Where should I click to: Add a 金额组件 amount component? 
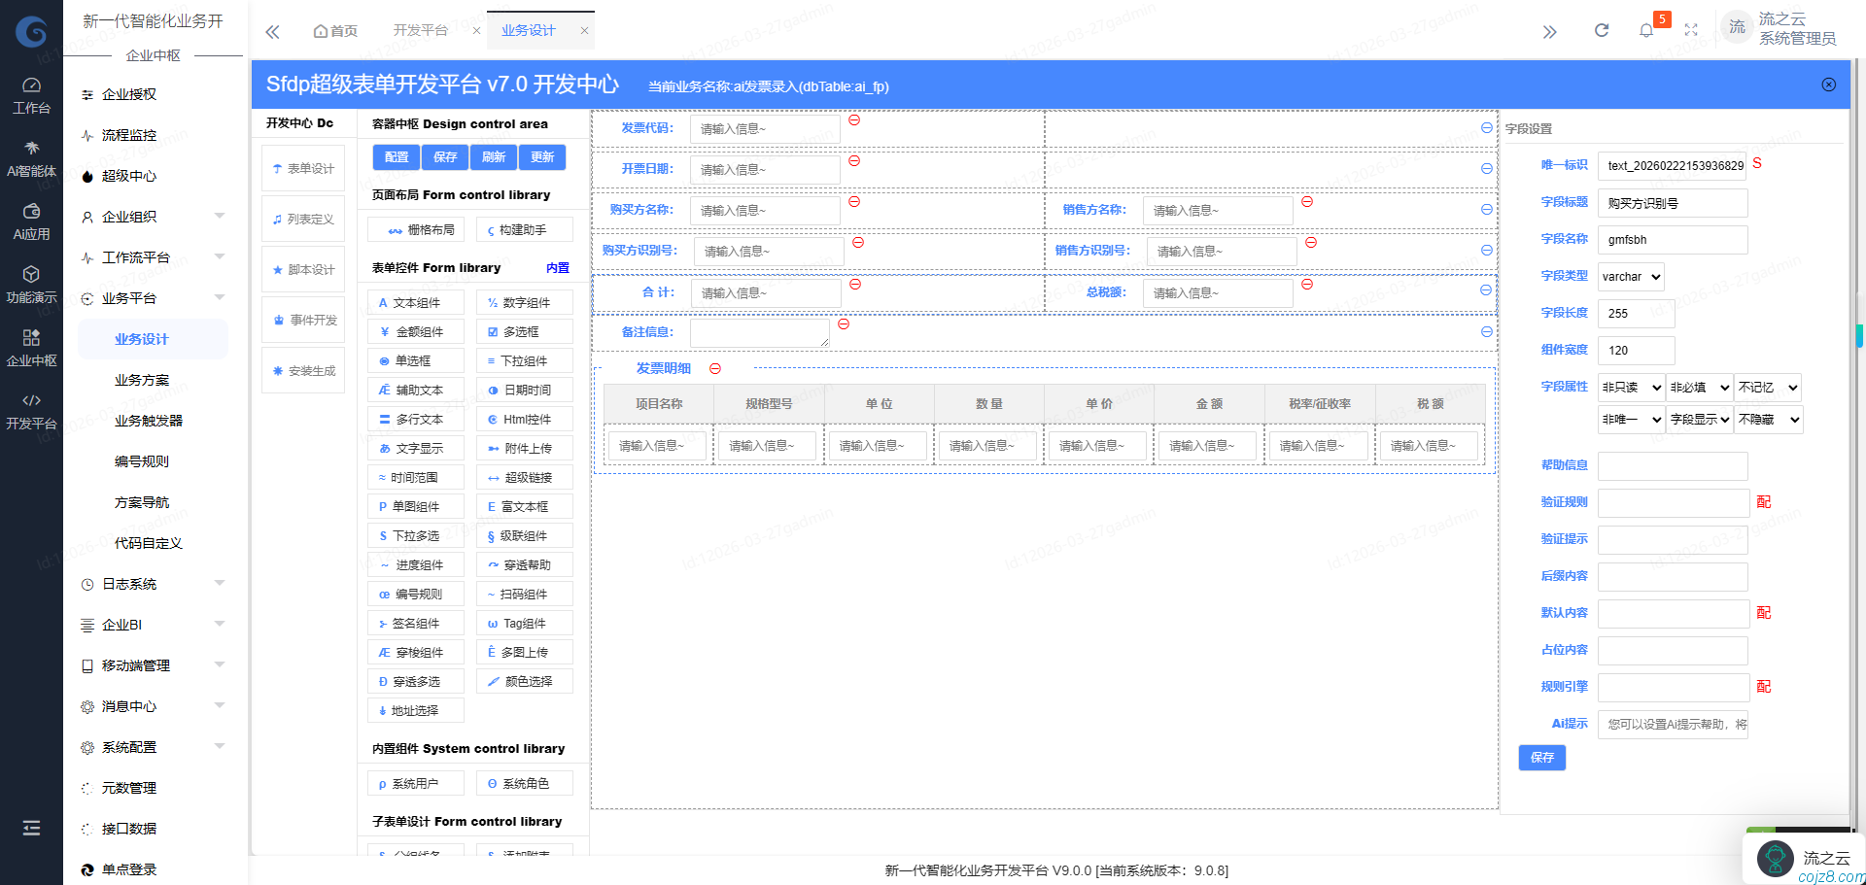[x=415, y=331]
